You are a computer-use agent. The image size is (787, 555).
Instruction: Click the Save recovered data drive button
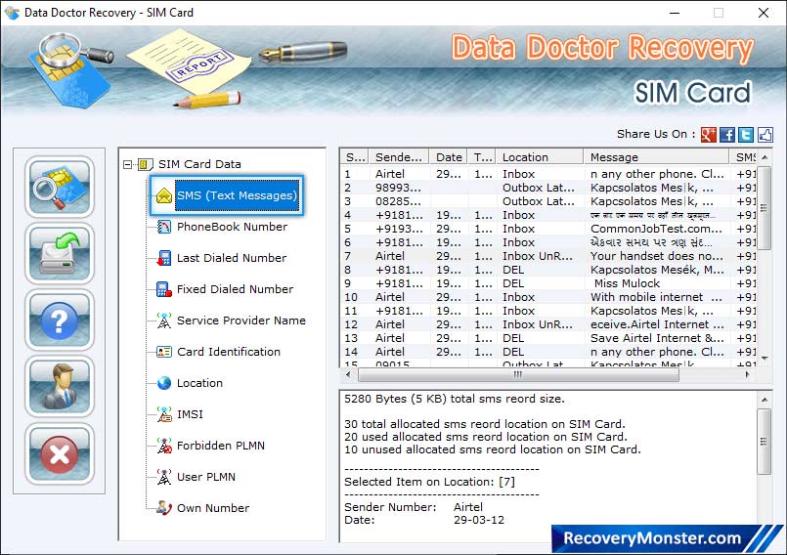coord(60,253)
